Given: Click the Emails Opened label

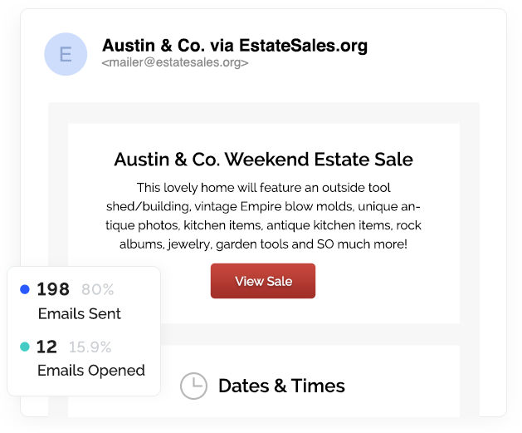Looking at the screenshot, I should pyautogui.click(x=91, y=371).
